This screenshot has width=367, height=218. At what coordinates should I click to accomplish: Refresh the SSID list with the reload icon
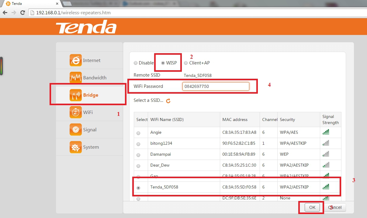coord(168,101)
